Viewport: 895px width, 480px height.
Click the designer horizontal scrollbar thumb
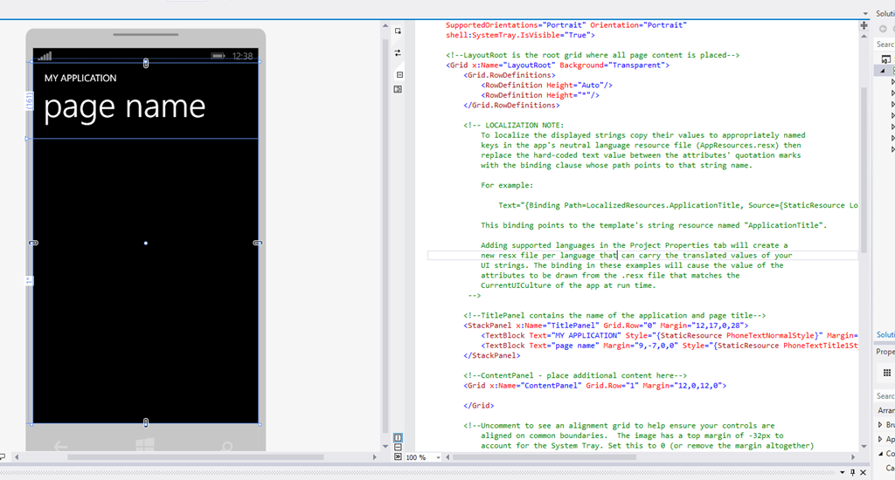(x=195, y=457)
